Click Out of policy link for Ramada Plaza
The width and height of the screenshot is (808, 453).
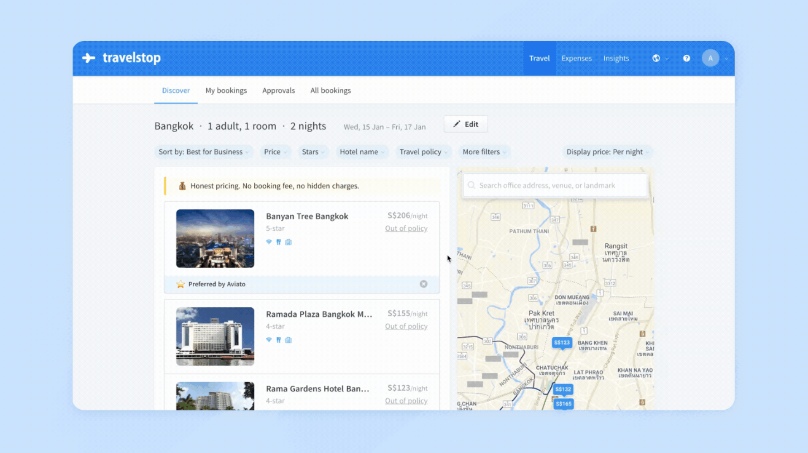[406, 326]
